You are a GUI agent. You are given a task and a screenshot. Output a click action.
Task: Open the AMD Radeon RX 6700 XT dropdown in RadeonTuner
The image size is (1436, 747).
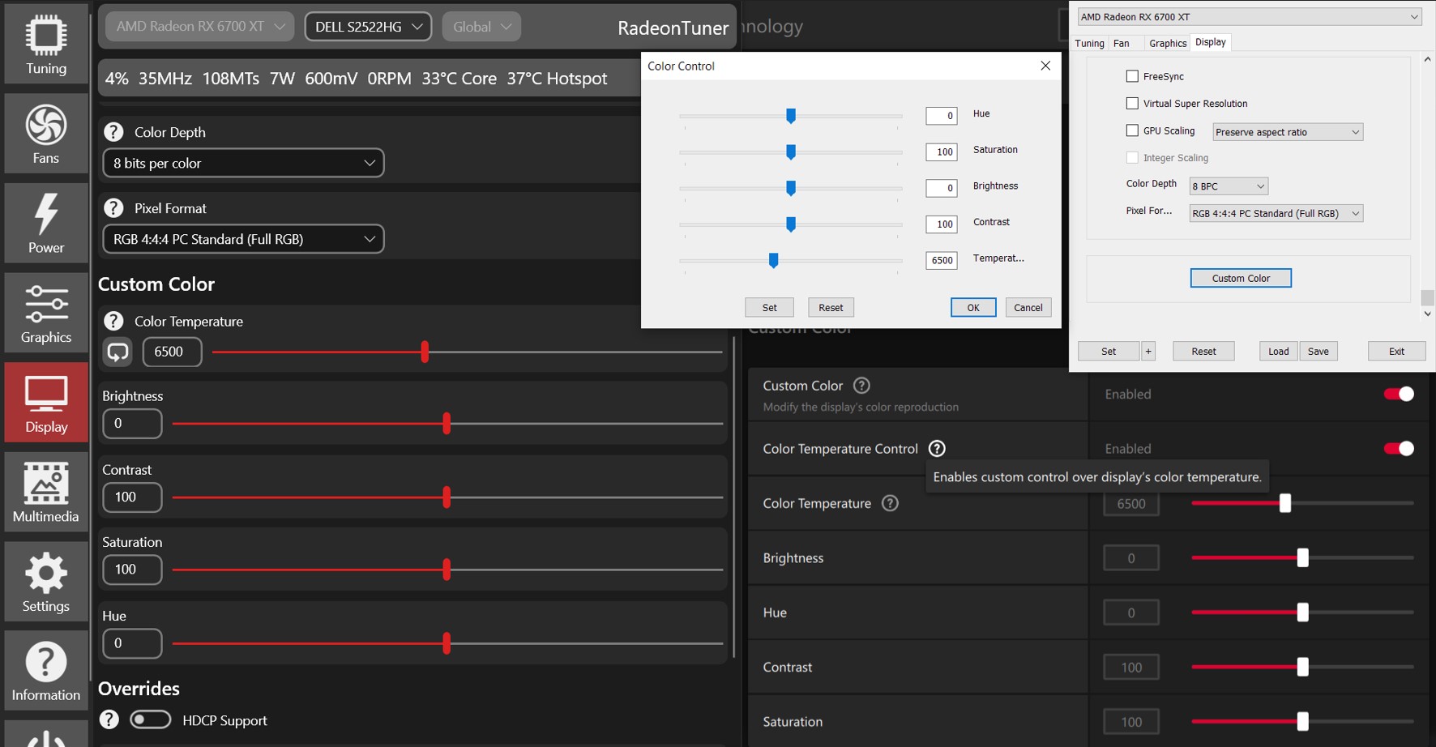(199, 27)
